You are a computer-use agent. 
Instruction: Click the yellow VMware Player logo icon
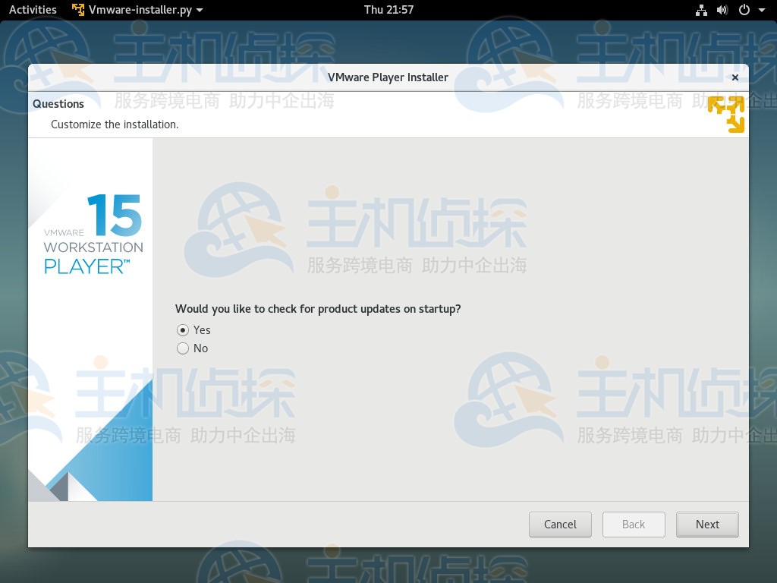click(726, 114)
